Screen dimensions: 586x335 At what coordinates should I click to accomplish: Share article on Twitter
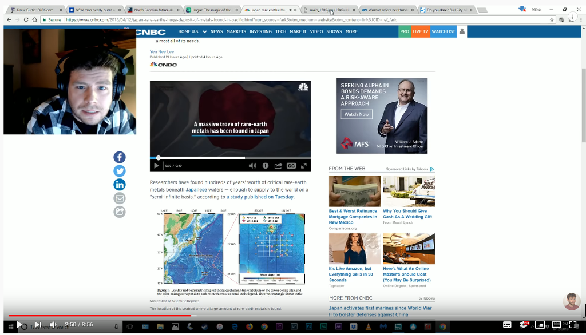(120, 171)
